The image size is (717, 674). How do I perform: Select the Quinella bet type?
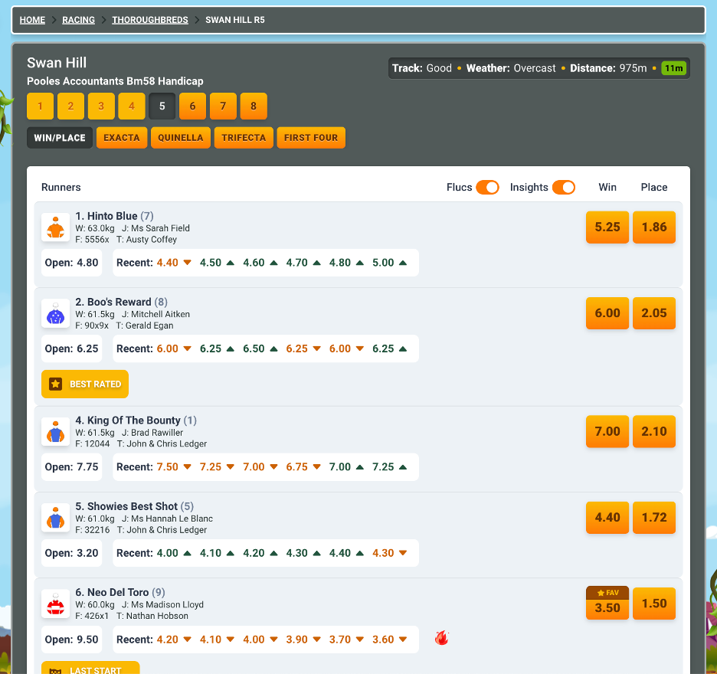pos(181,138)
